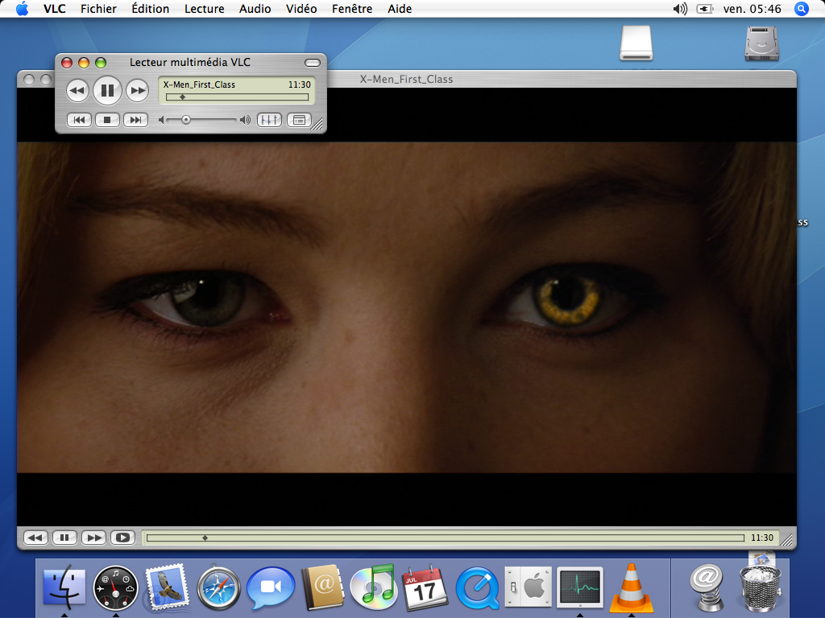The height and width of the screenshot is (618, 825).
Task: Adjust the controller volume slider knob
Action: point(186,121)
